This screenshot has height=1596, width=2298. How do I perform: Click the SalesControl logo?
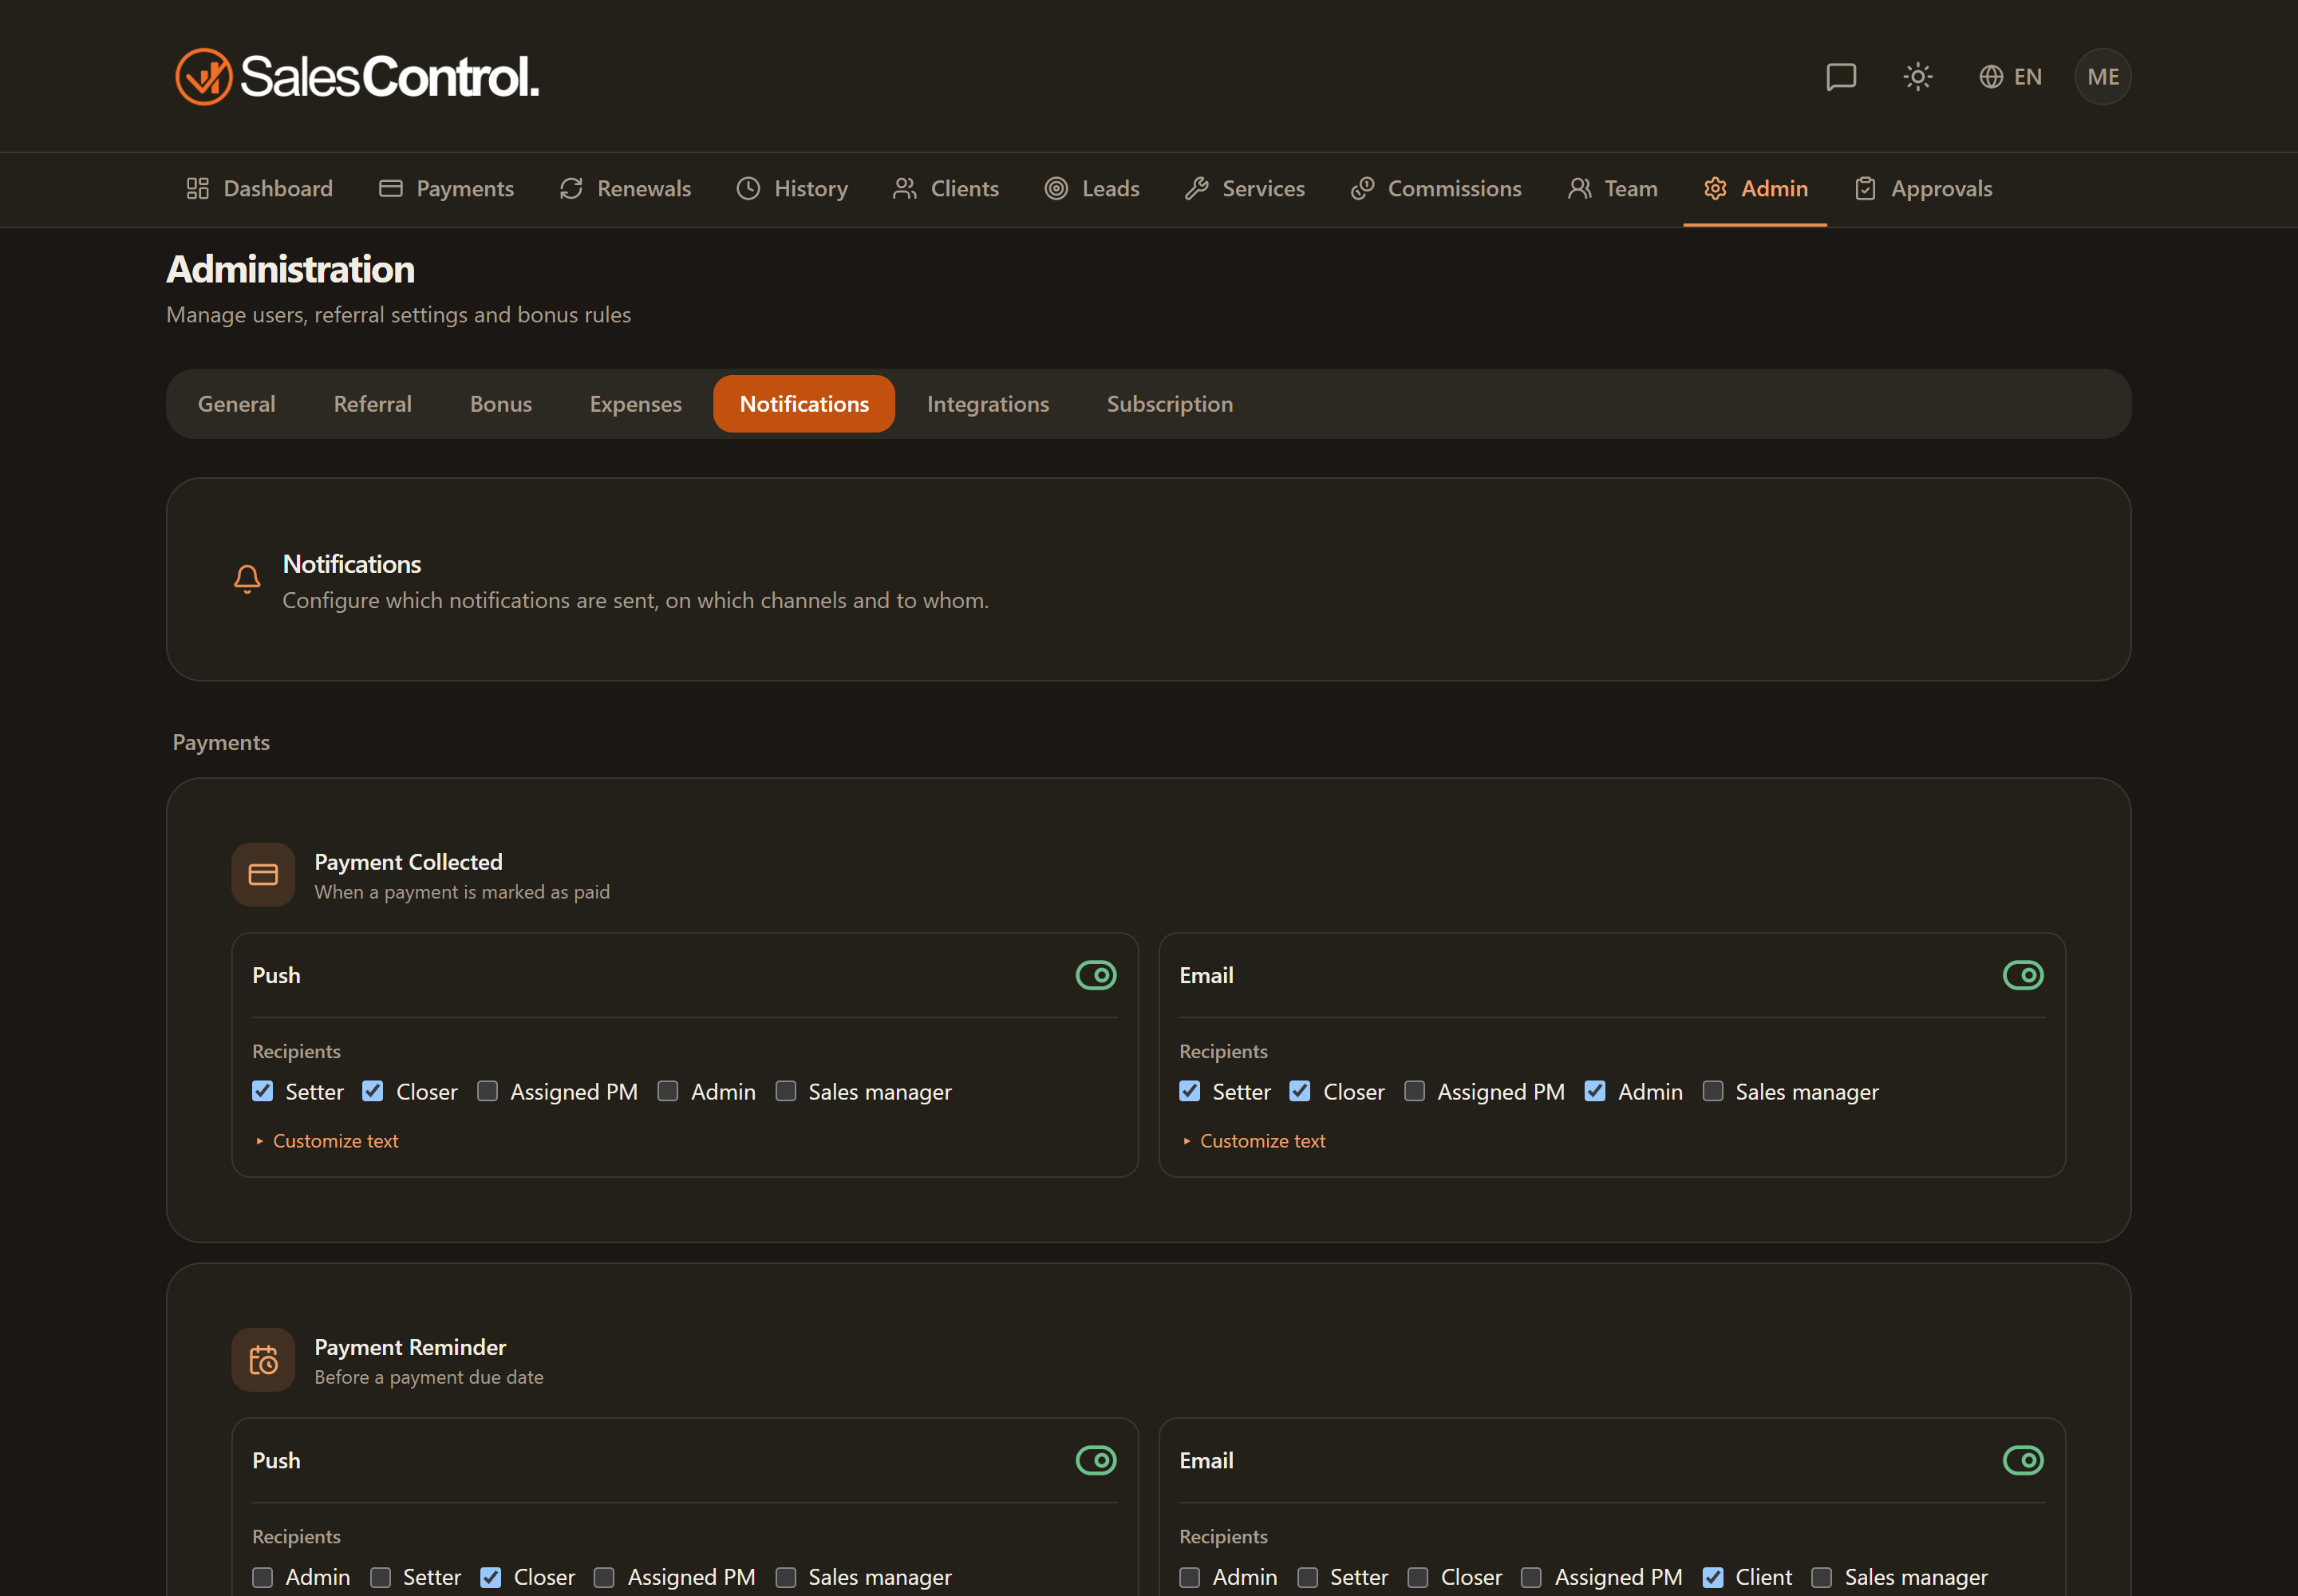pyautogui.click(x=357, y=76)
